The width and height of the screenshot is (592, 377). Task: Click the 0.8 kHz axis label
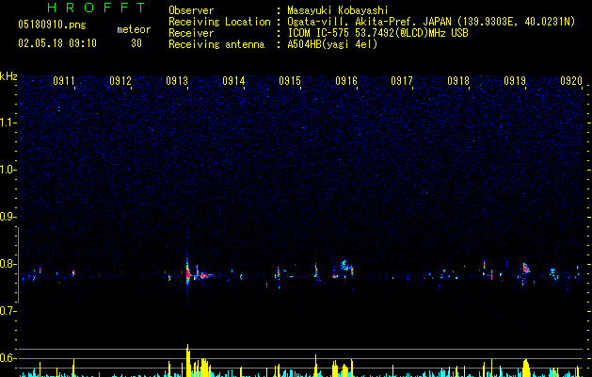click(x=8, y=264)
